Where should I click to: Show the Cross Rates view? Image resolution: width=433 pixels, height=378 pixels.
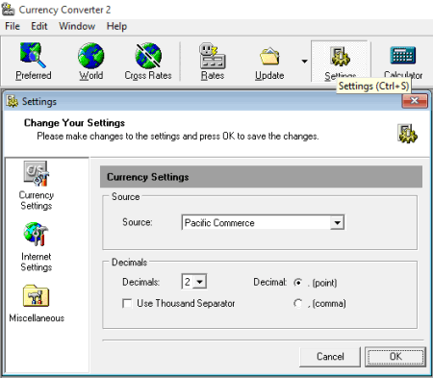pyautogui.click(x=148, y=62)
